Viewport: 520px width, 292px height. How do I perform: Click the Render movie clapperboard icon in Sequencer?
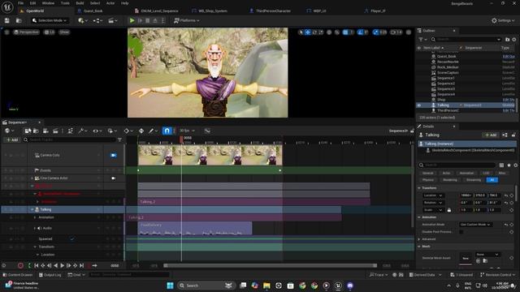pyautogui.click(x=55, y=131)
